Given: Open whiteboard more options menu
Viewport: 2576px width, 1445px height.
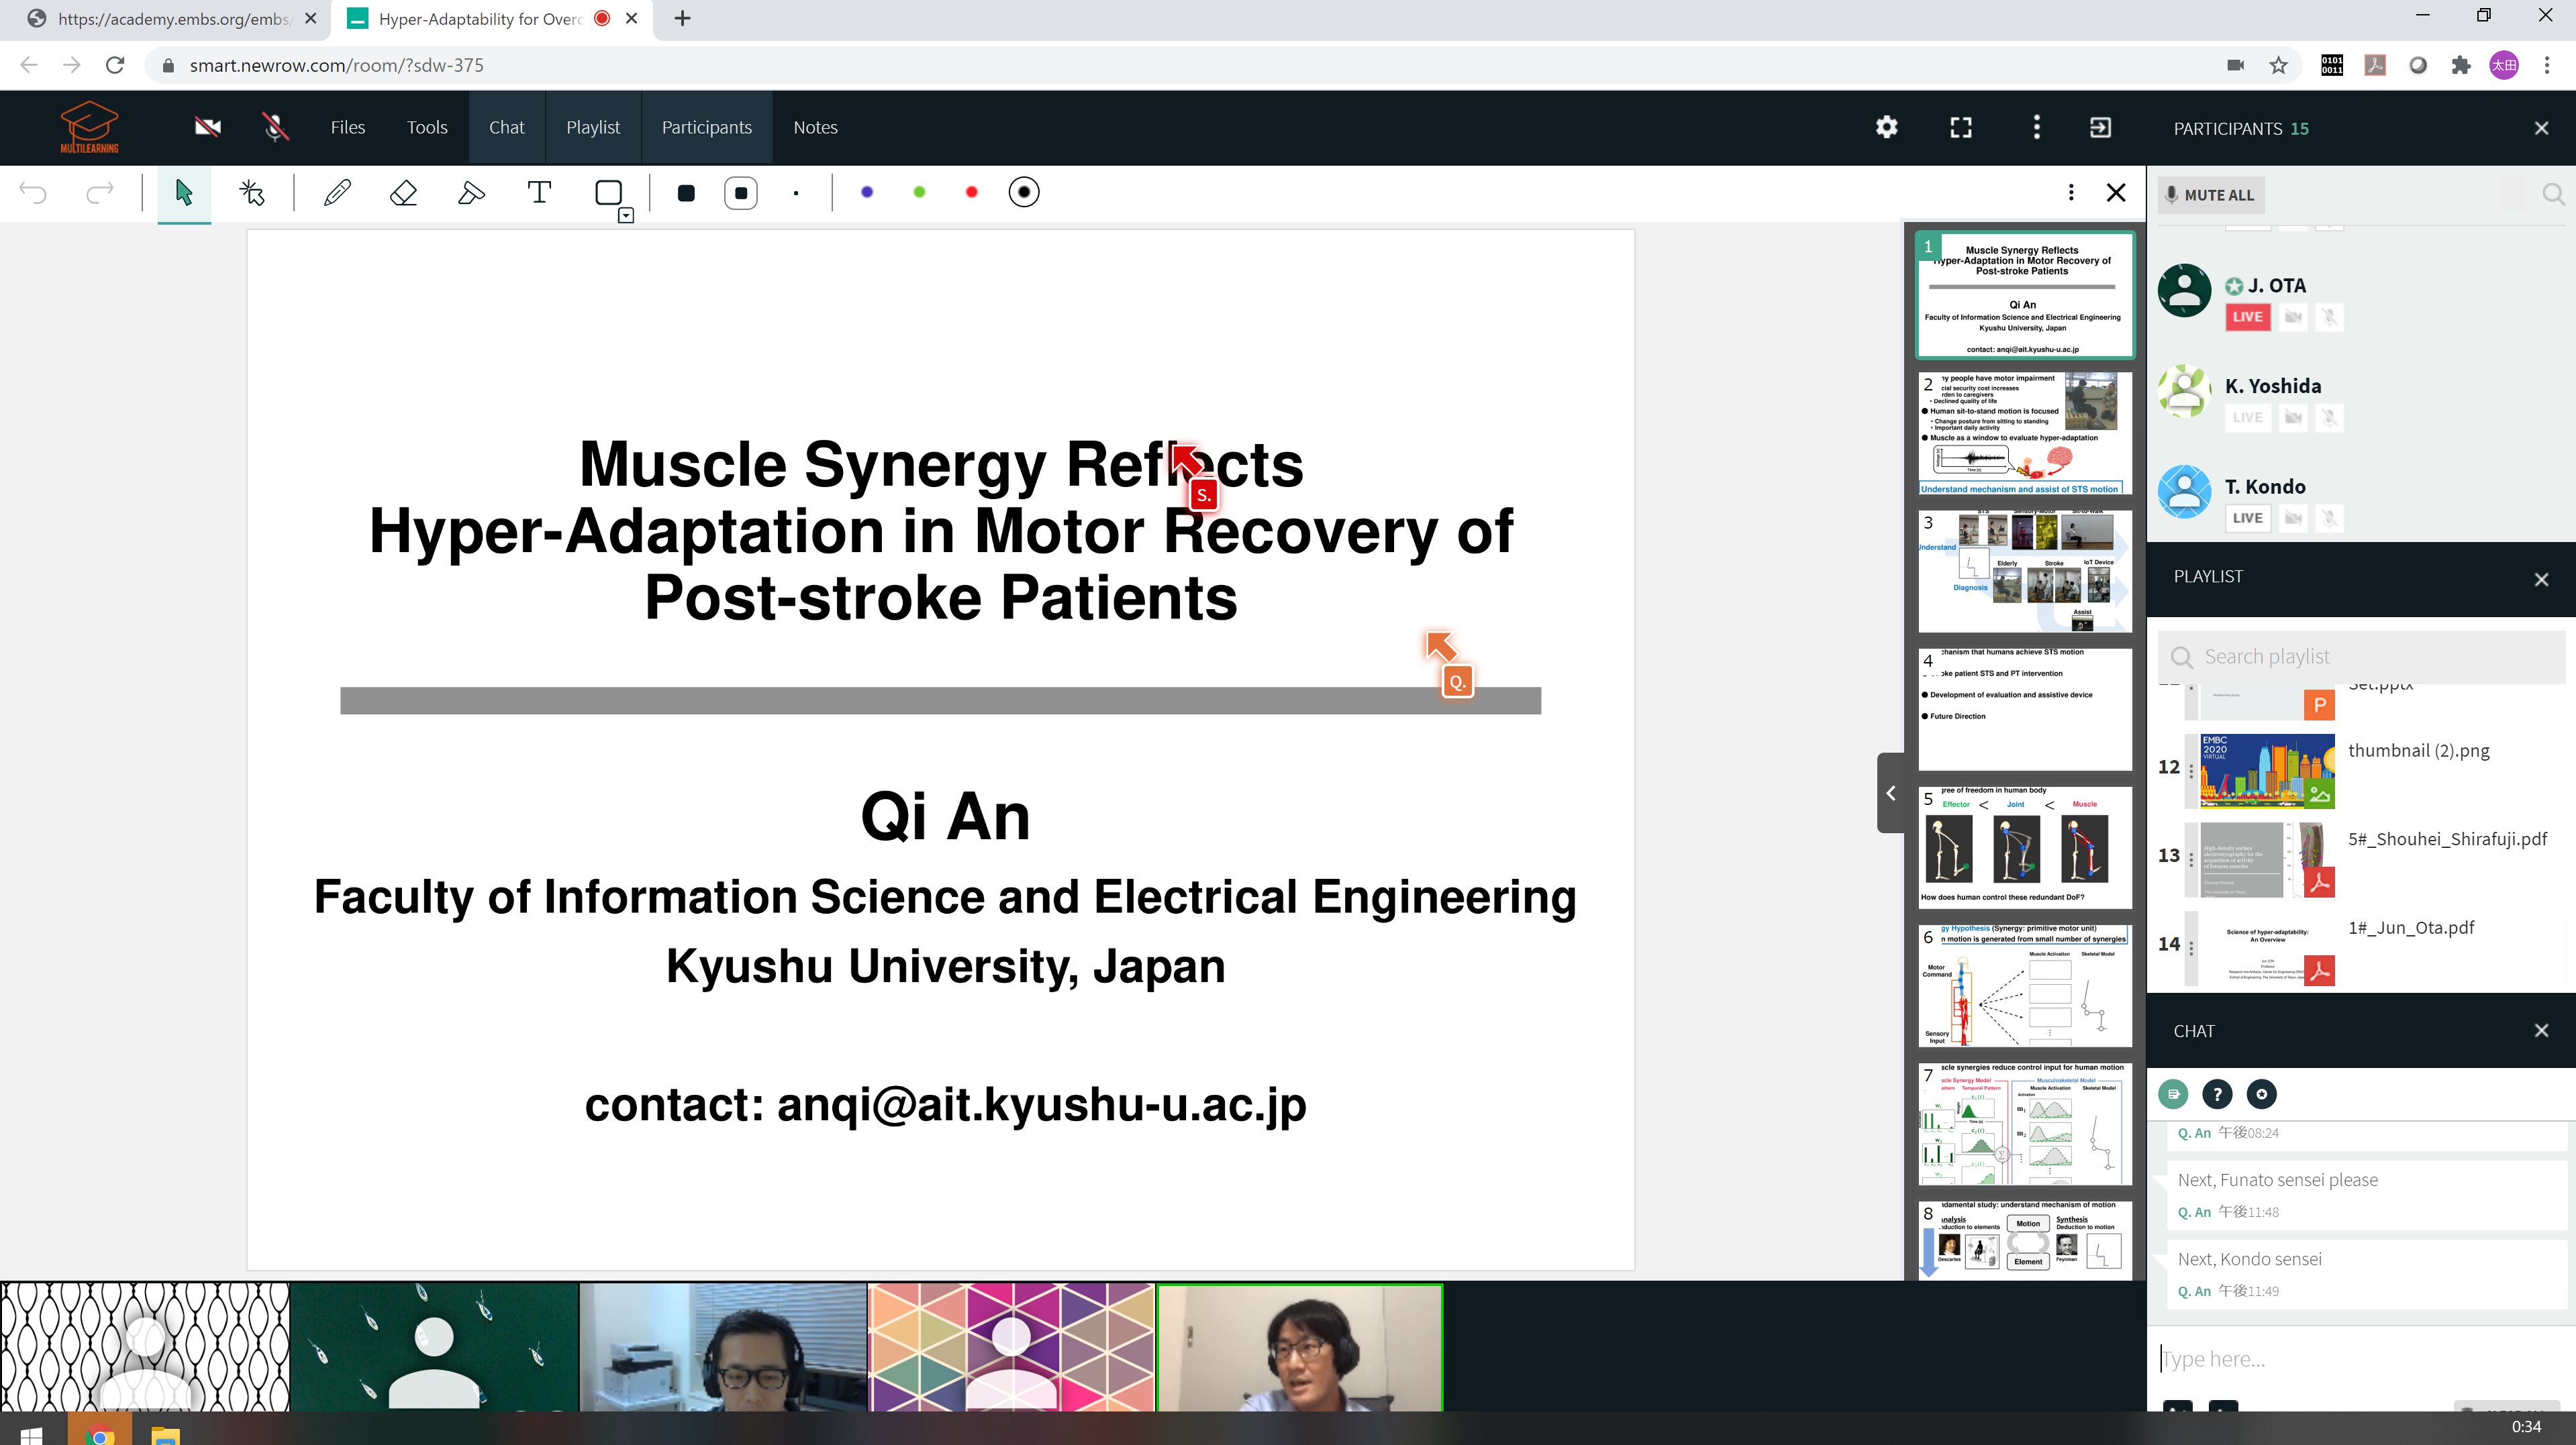Looking at the screenshot, I should pos(2071,192).
